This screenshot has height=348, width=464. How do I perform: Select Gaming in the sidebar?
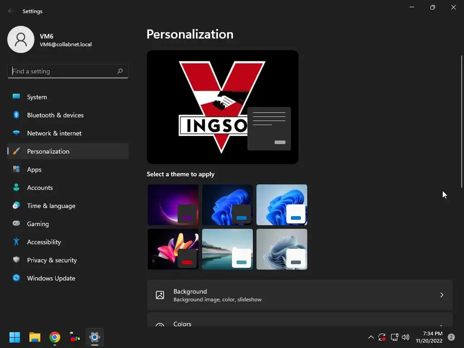[68, 224]
